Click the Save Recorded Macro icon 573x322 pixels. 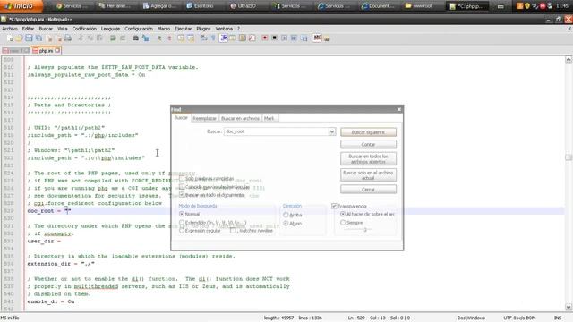304,38
